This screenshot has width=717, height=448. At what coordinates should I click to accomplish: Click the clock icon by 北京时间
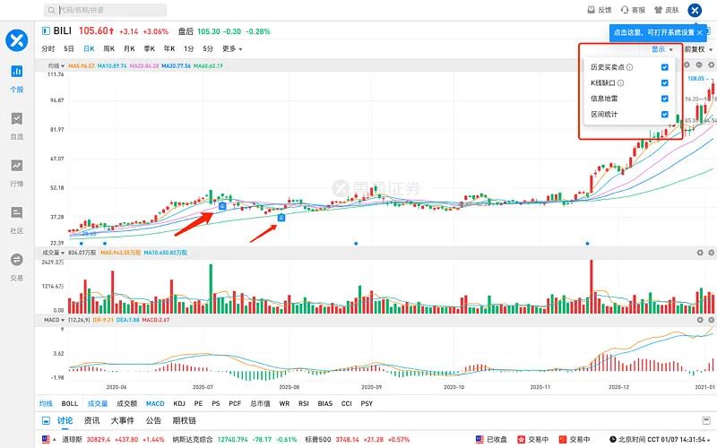pyautogui.click(x=613, y=439)
